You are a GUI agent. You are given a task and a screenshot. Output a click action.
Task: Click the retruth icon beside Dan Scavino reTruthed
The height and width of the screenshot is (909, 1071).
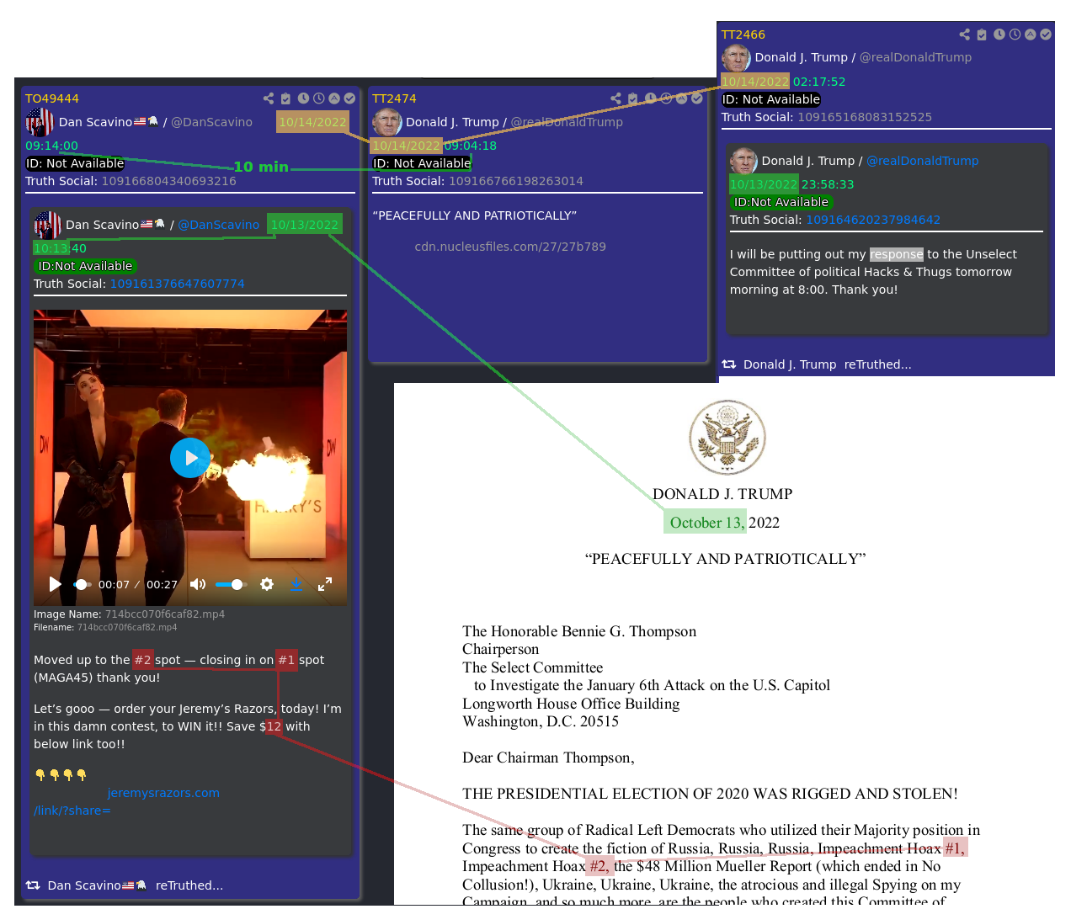click(33, 885)
